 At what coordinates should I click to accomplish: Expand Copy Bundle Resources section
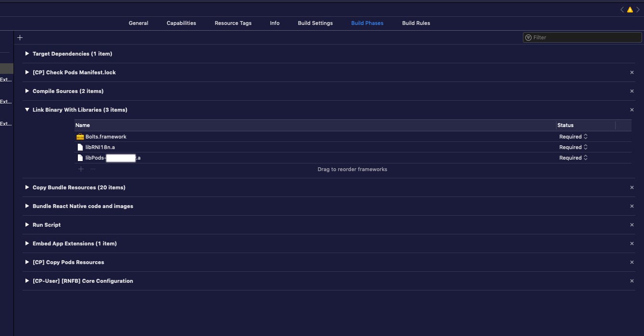click(x=27, y=187)
